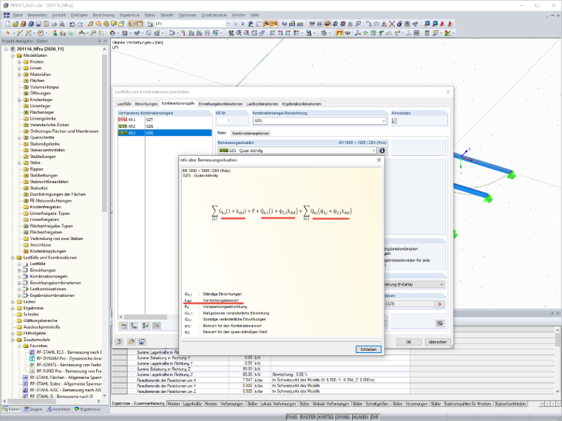
Task: Select the KR1 GZT combination rule row
Action: click(x=165, y=120)
